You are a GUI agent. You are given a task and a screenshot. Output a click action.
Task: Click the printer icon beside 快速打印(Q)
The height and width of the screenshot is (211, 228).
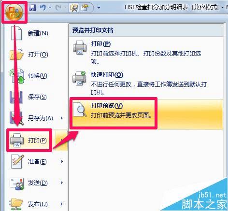tap(79, 78)
